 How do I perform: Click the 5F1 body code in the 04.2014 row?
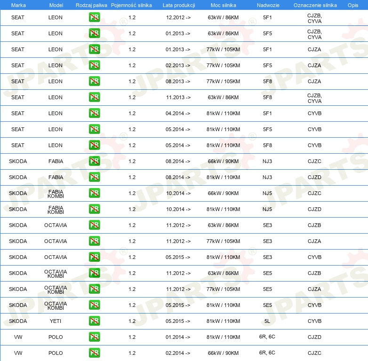(267, 113)
